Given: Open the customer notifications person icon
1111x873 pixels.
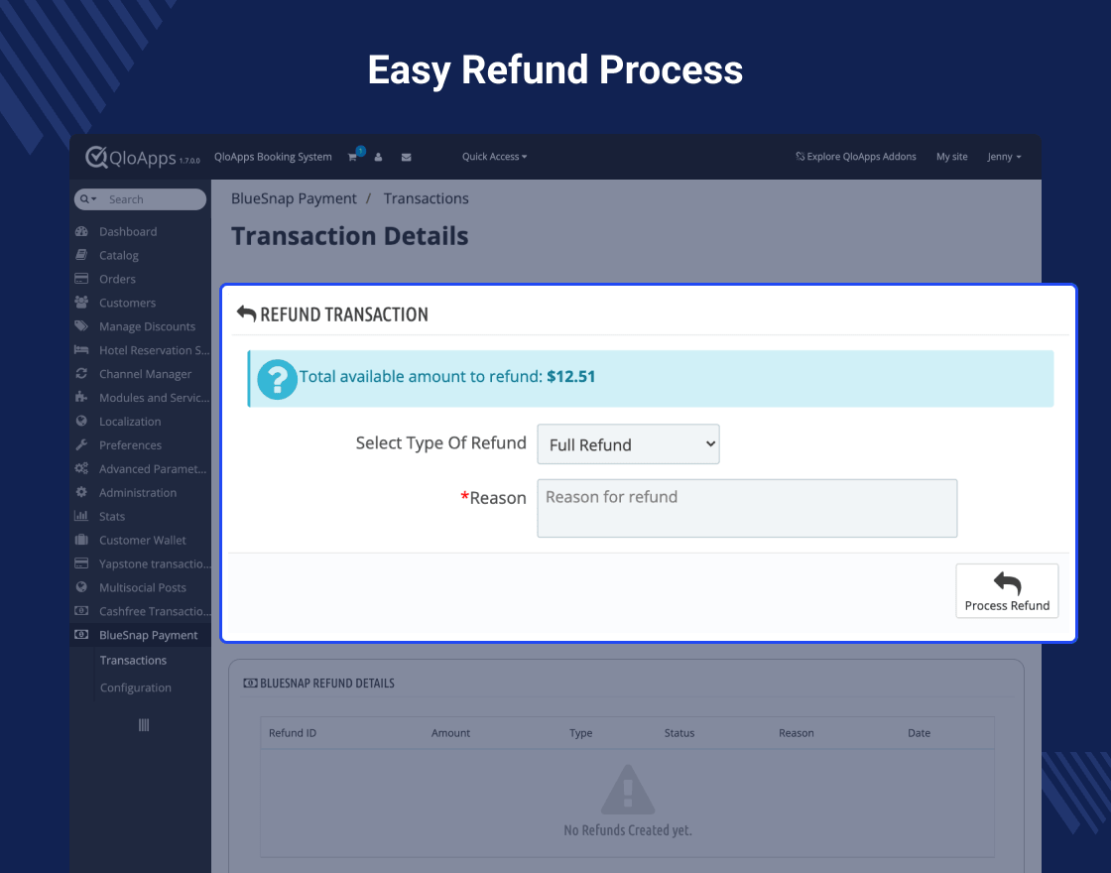Looking at the screenshot, I should point(378,157).
